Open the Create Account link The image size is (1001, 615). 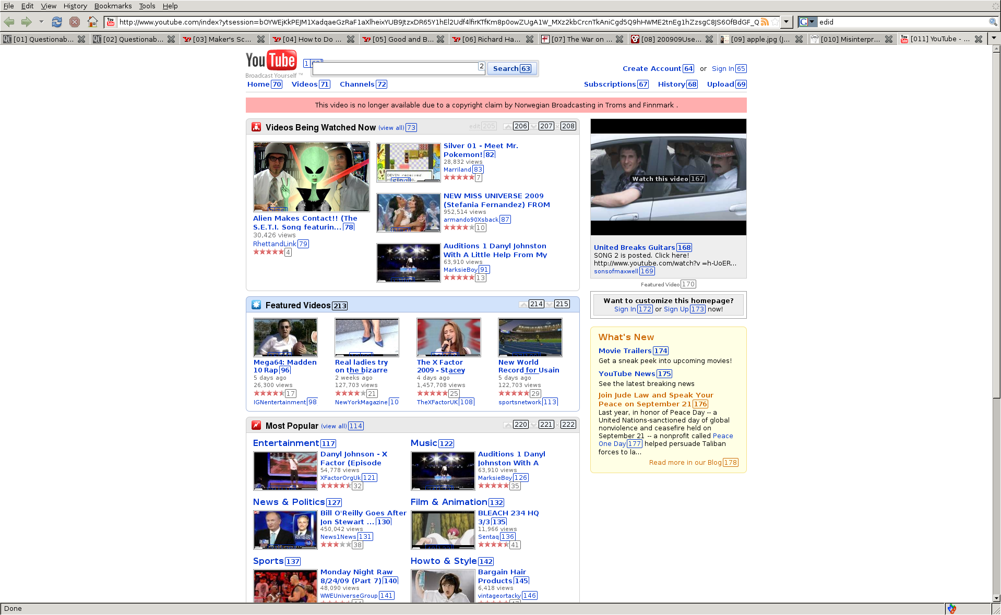[x=652, y=68]
